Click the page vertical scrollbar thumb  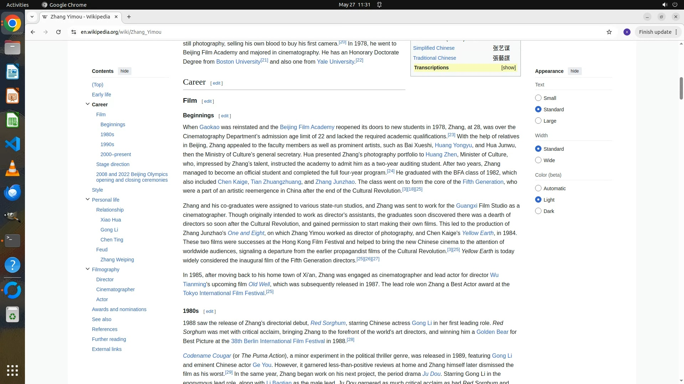click(x=681, y=88)
